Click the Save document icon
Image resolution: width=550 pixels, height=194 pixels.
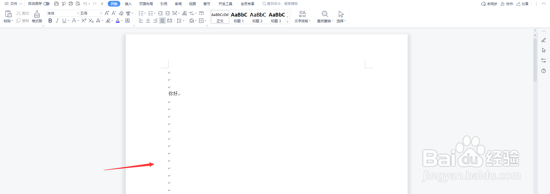click(x=56, y=4)
